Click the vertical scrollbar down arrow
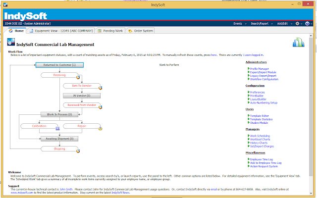Screen dimensions: 317x198 tap(311, 193)
